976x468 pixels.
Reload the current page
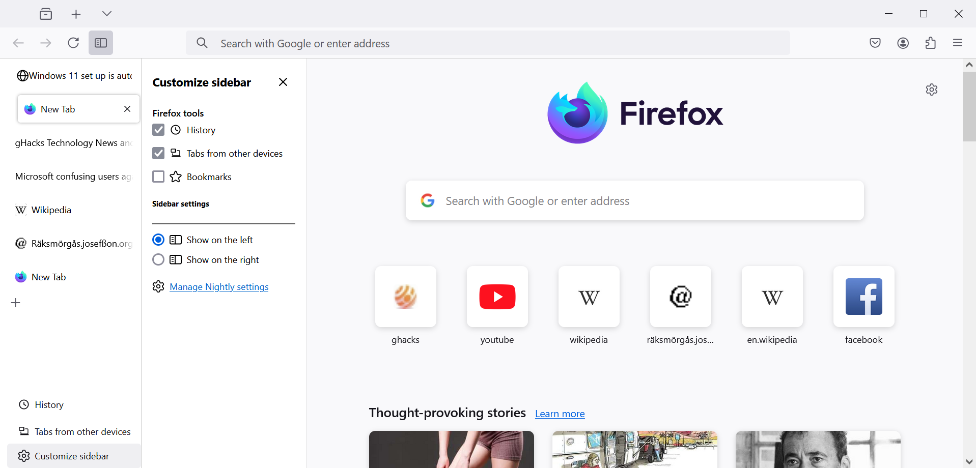(x=73, y=43)
